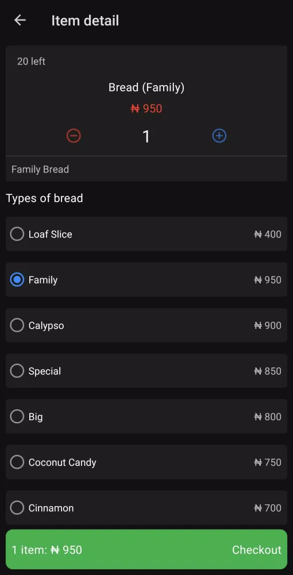Tap the Family Bread description text
This screenshot has height=575, width=293.
point(40,170)
